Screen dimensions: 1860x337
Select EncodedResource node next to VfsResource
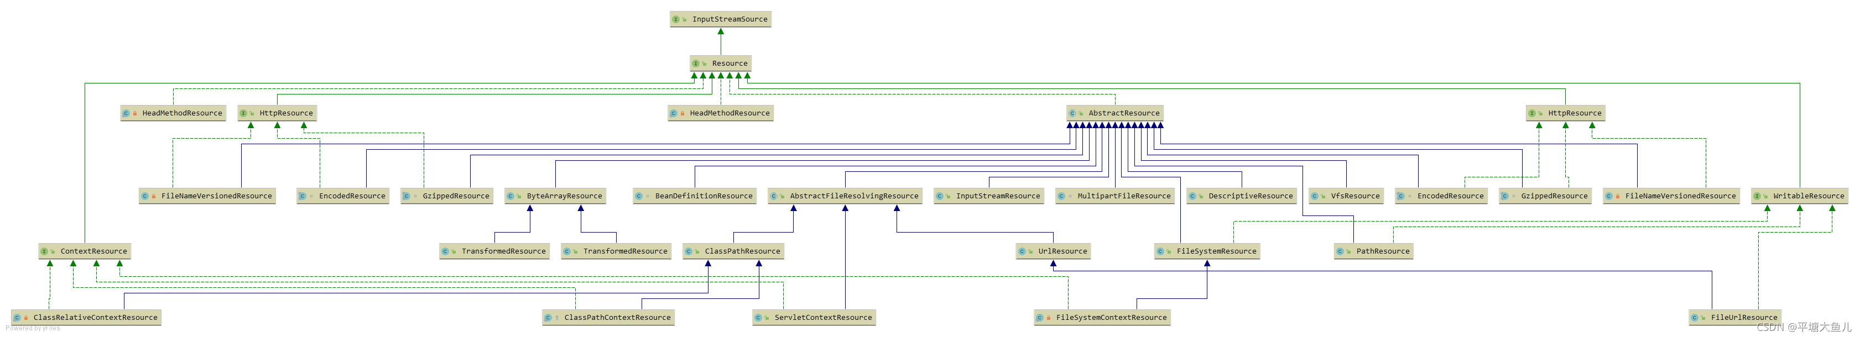[x=1441, y=196]
